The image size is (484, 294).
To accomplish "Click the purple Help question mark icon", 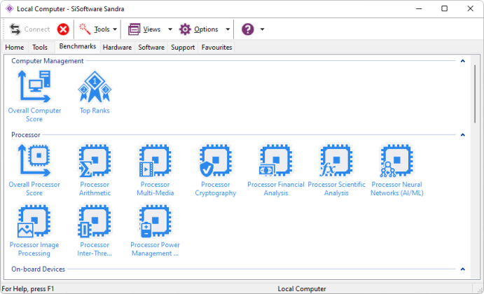I will (248, 29).
